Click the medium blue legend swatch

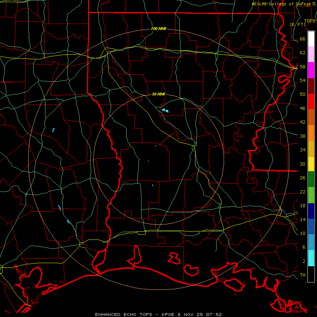coord(311,226)
